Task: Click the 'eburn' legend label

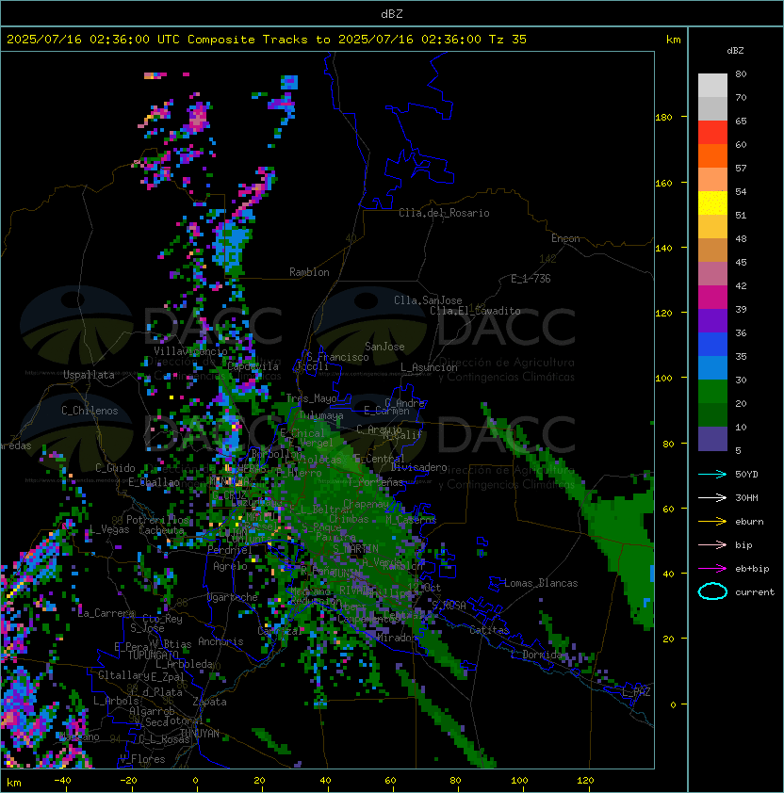Action: pos(749,522)
